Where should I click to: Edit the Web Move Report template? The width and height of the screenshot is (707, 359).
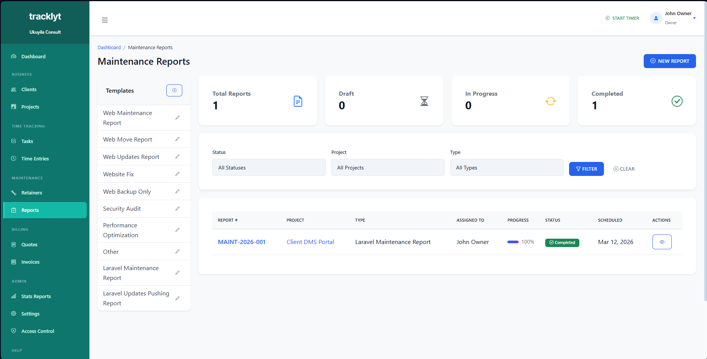[177, 139]
